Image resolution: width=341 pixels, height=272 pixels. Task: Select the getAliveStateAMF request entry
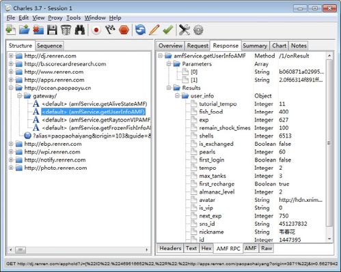click(94, 104)
